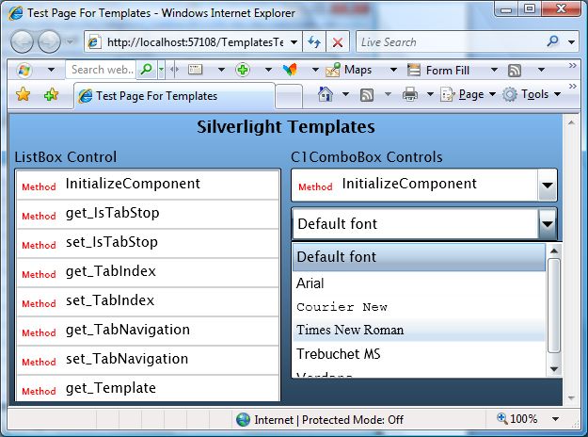The width and height of the screenshot is (588, 437).
Task: Open the Home button dropdown arrow
Action: [346, 94]
